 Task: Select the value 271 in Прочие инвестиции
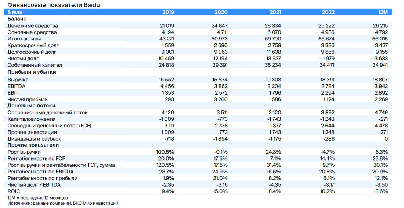coord(384,132)
